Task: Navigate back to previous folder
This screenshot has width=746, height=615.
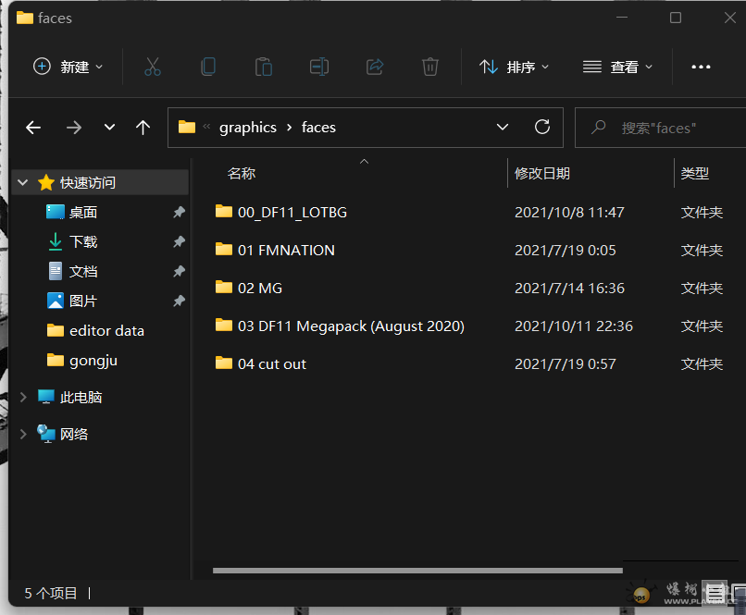Action: tap(33, 128)
